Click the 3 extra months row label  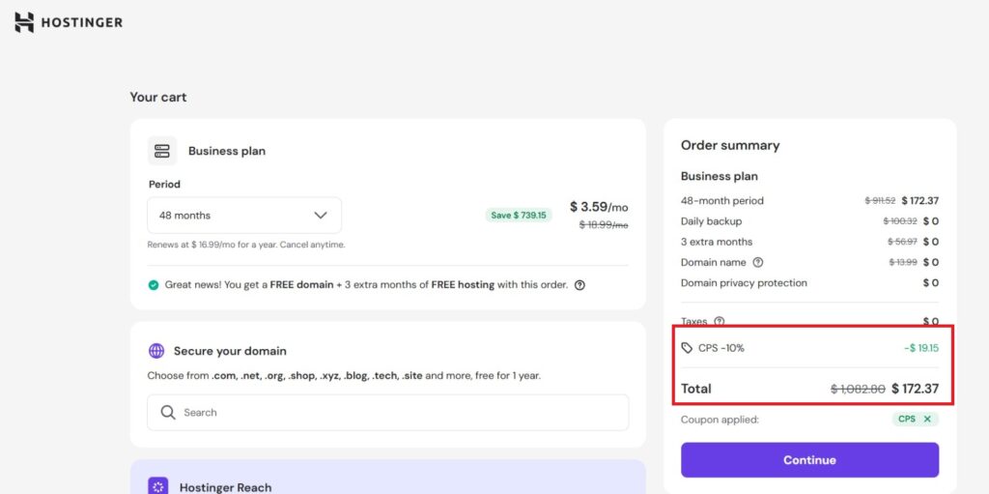click(x=717, y=242)
